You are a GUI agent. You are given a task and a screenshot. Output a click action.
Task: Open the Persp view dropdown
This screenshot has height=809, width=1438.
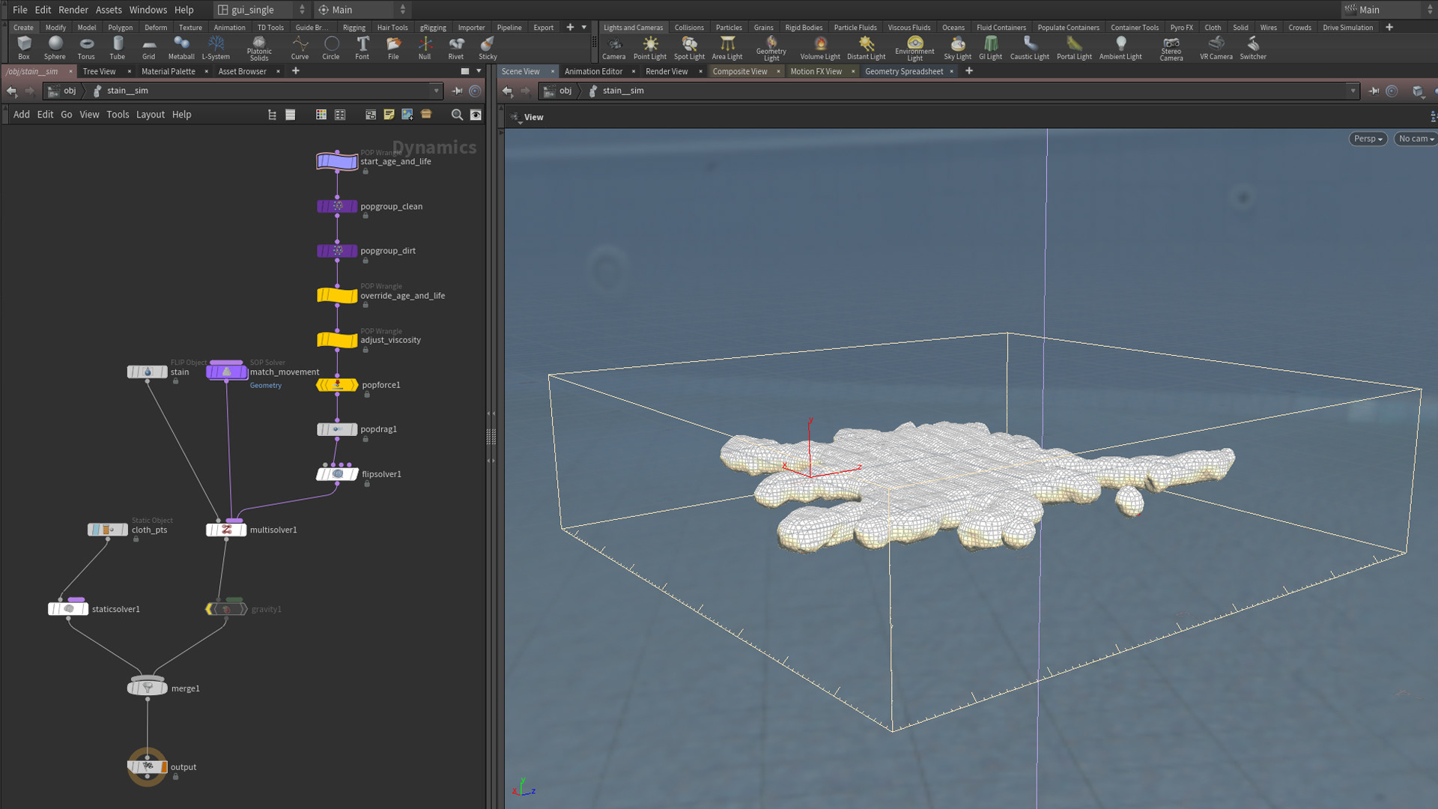[x=1368, y=139]
